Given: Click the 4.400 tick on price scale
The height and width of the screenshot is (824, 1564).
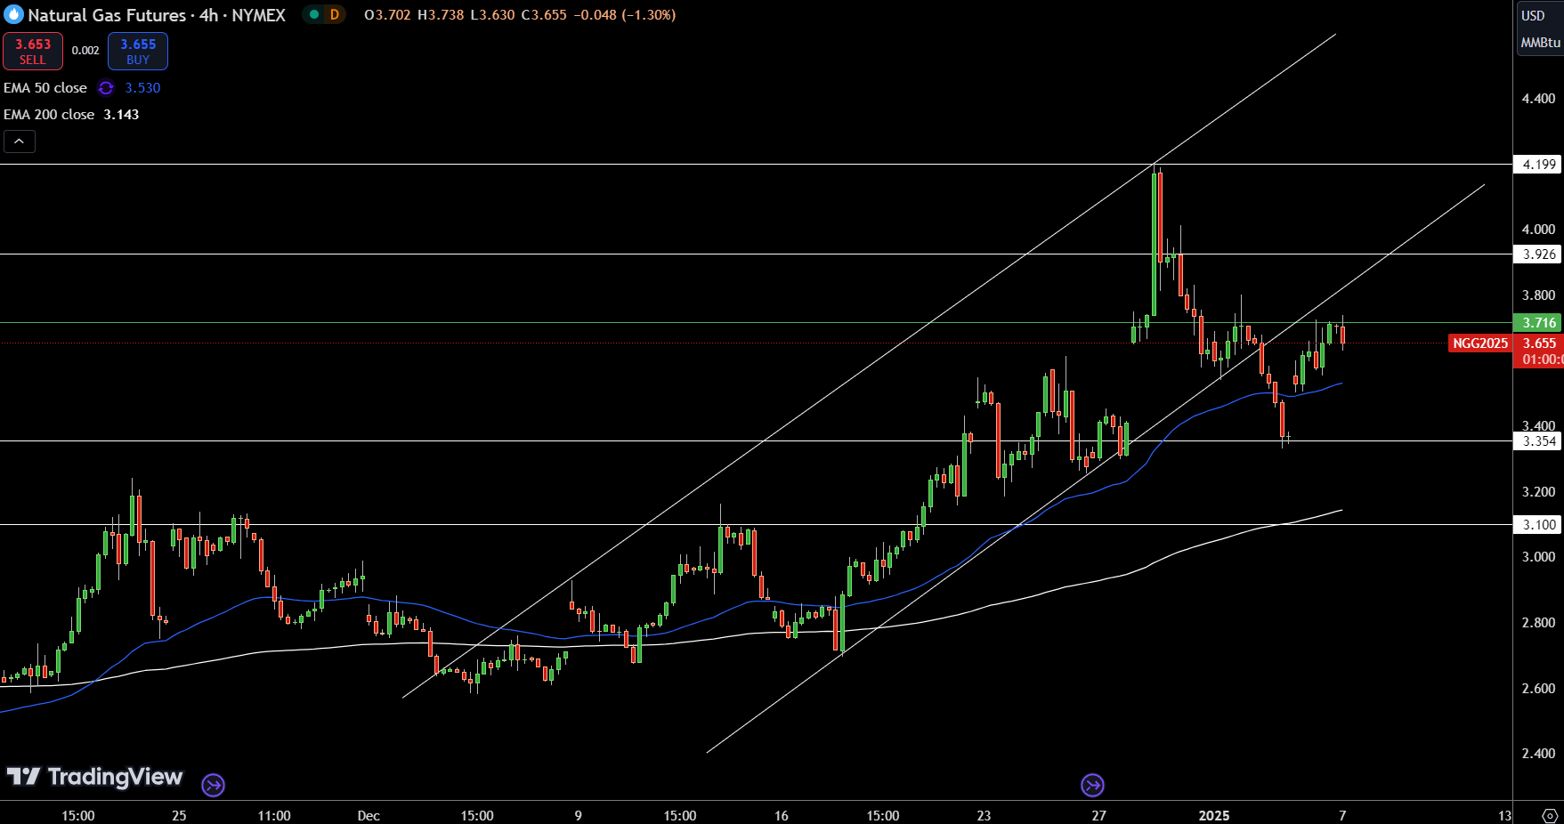Looking at the screenshot, I should (x=1538, y=99).
